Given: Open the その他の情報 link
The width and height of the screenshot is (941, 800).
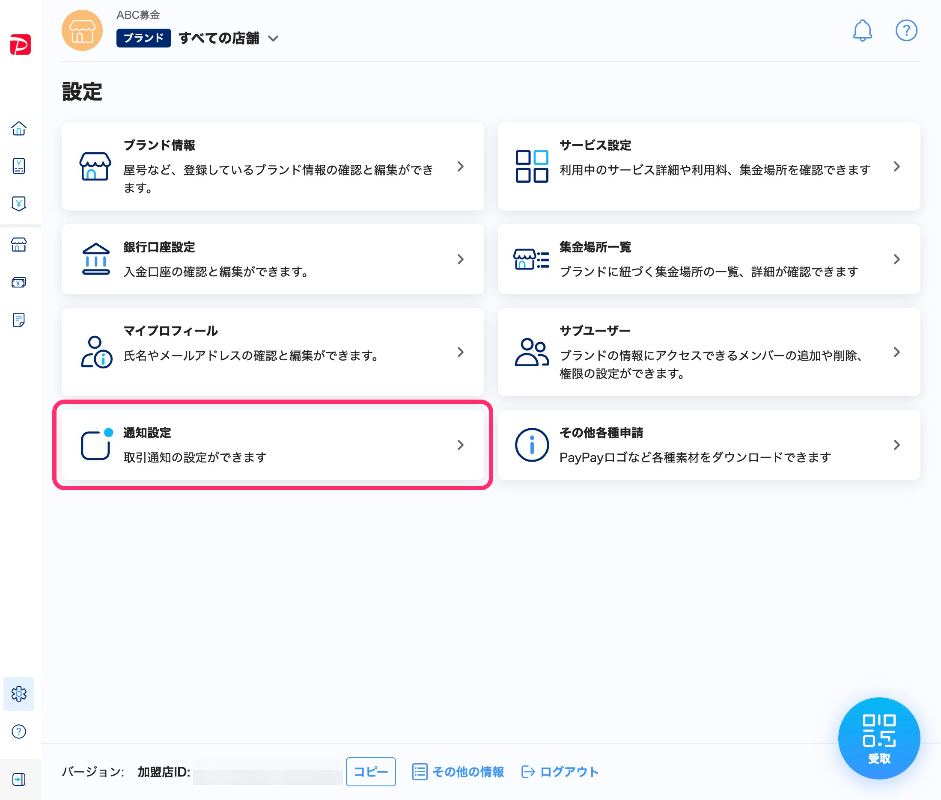Looking at the screenshot, I should (468, 771).
